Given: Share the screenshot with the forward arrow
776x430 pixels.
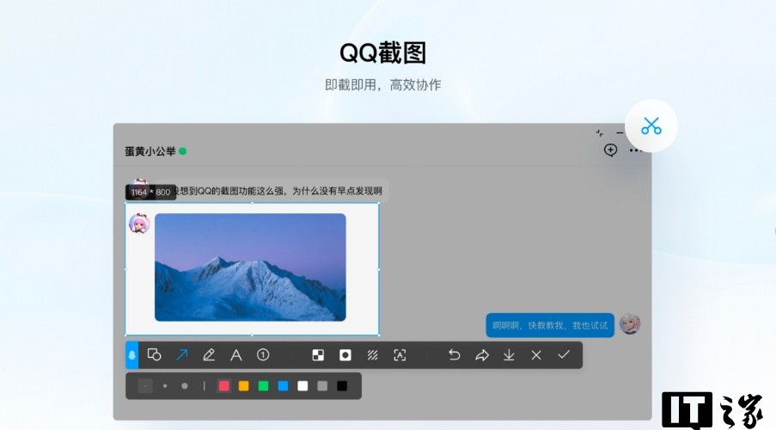Looking at the screenshot, I should tap(481, 354).
